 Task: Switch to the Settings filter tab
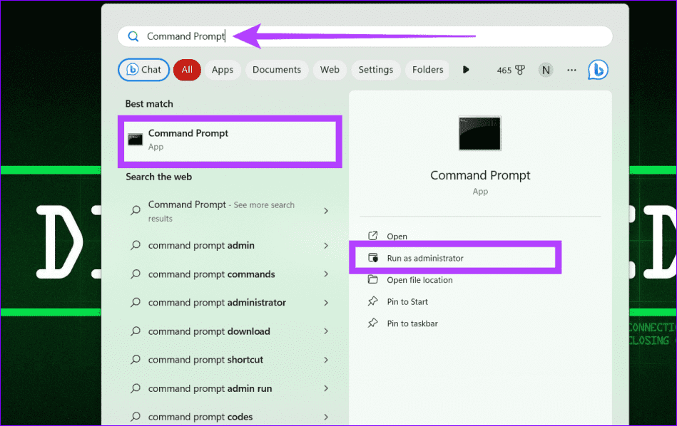376,70
